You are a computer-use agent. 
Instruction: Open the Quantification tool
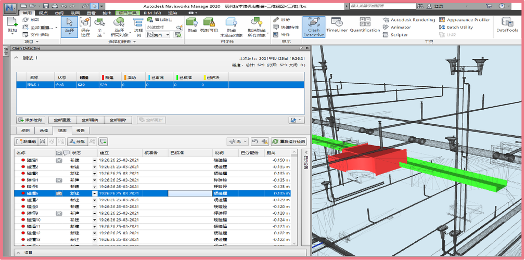tap(365, 25)
